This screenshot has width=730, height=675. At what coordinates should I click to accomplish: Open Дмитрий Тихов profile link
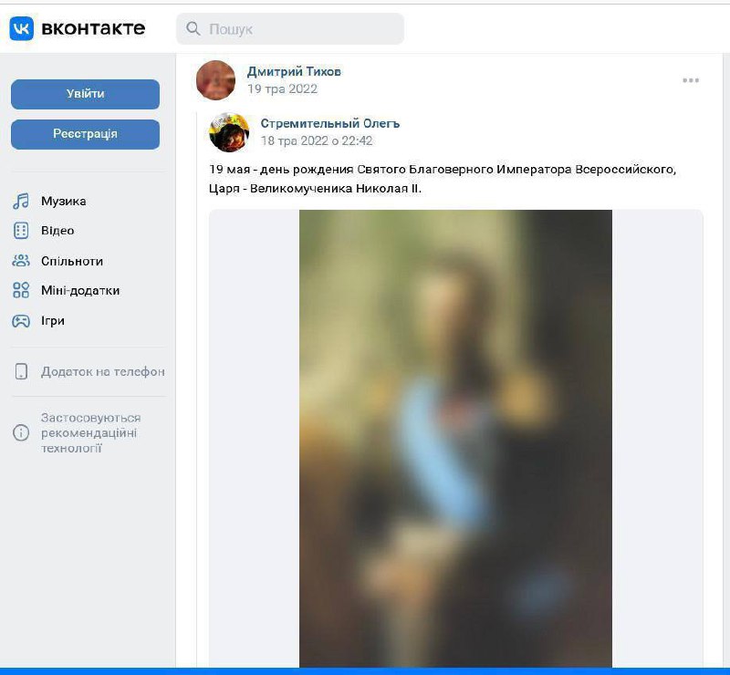tap(294, 72)
